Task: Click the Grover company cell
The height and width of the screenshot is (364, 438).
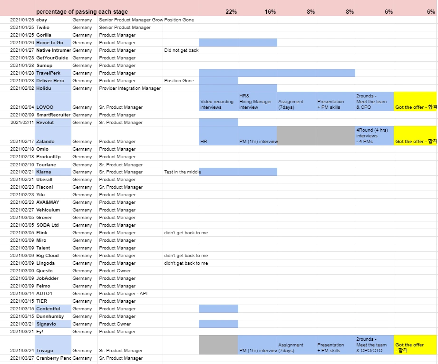Action: [x=53, y=218]
